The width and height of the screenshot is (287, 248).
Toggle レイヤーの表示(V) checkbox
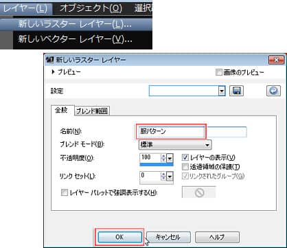coord(185,157)
